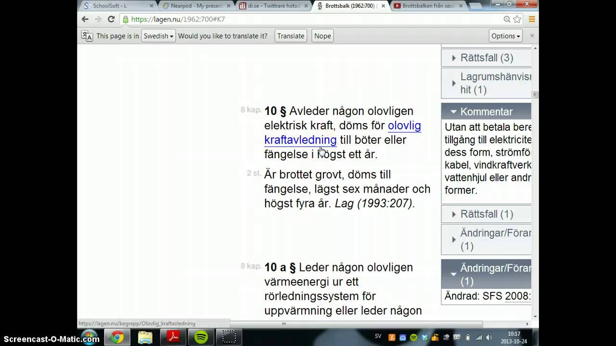Click the zoom magnifier icon in address bar

click(507, 19)
